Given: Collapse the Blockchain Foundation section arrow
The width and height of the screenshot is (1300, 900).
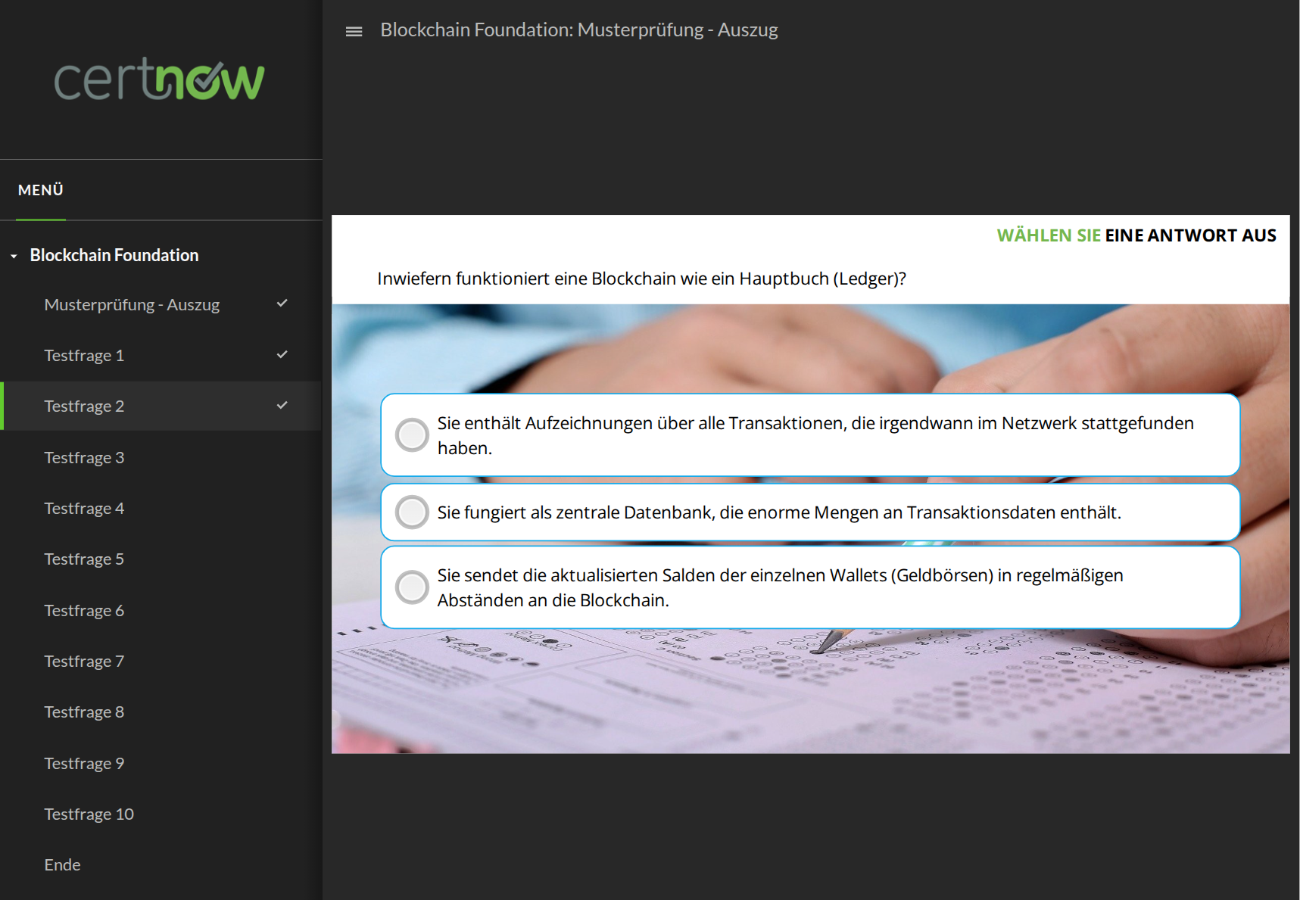Looking at the screenshot, I should coord(14,257).
